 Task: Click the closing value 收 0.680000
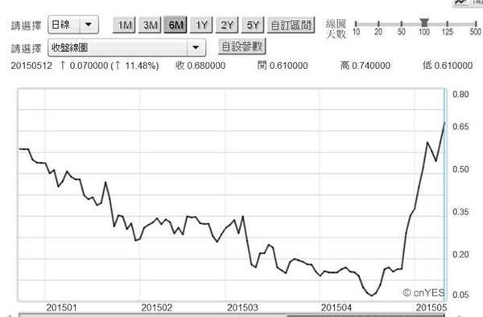(200, 66)
